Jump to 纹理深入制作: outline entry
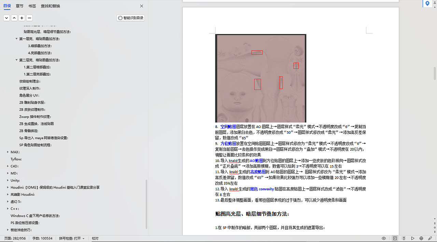Viewport: 437px width, 242px height. [30, 88]
